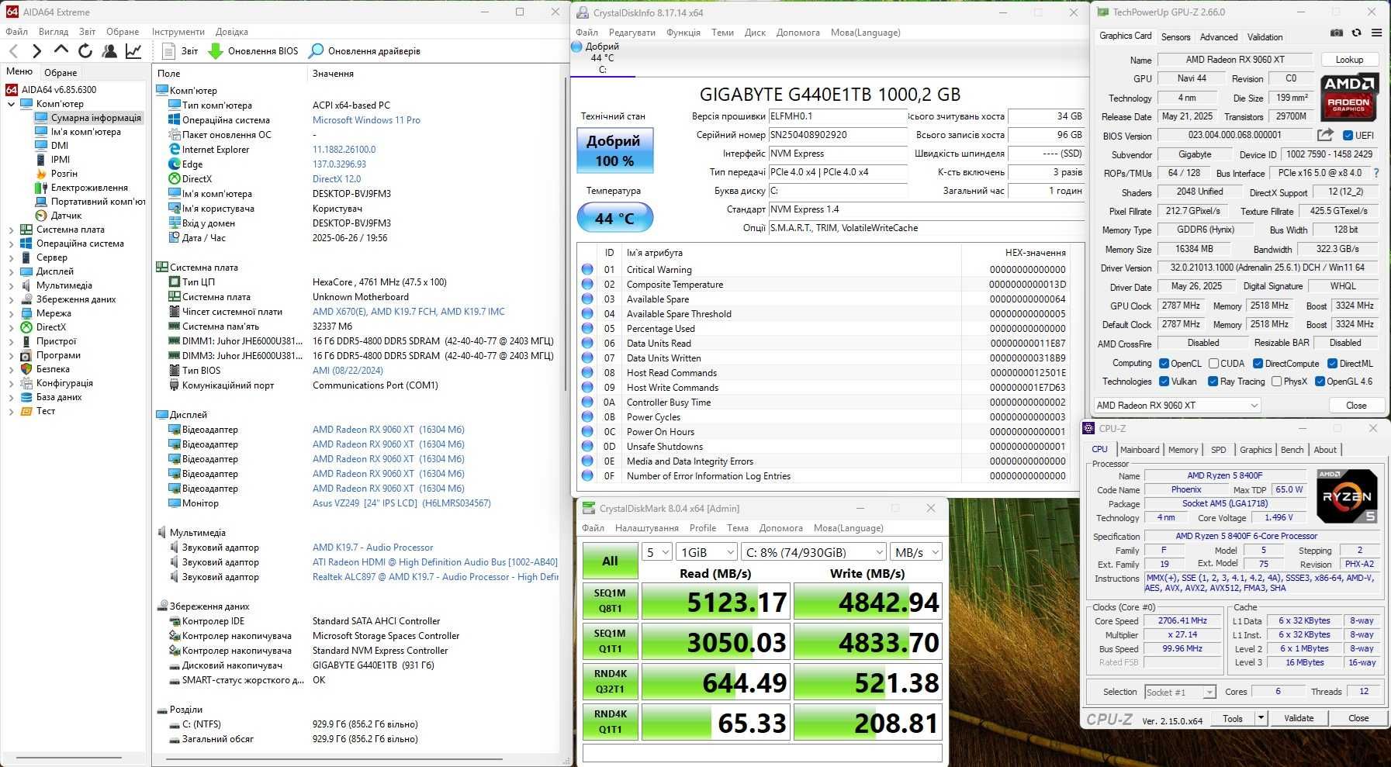Open test size dropdown showing 1GiB

tap(706, 552)
